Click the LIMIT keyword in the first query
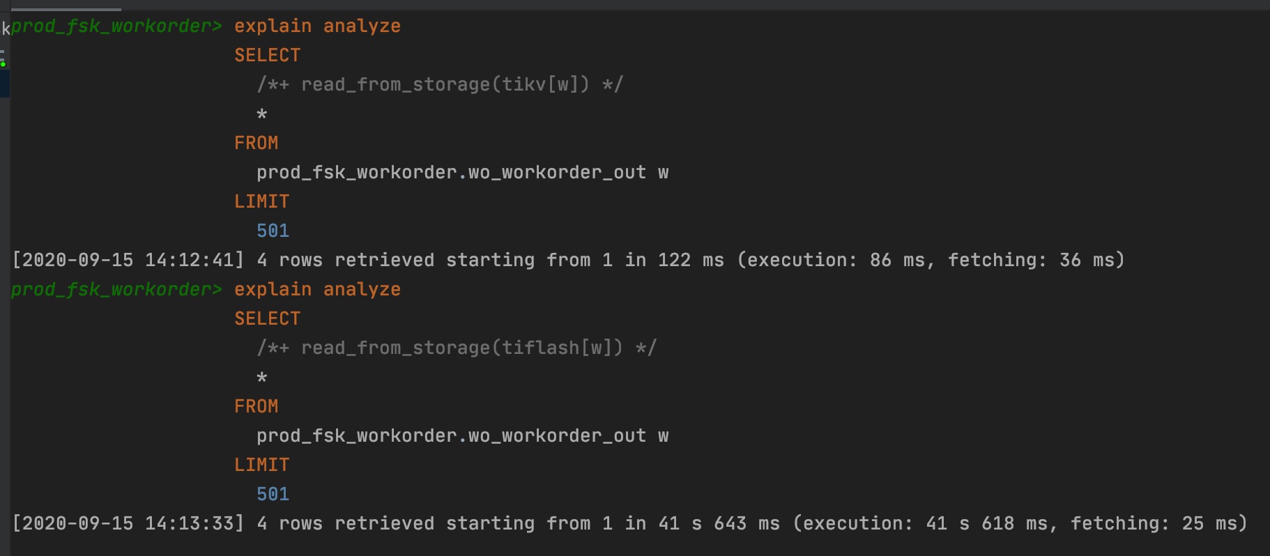1270x556 pixels. pyautogui.click(x=261, y=202)
